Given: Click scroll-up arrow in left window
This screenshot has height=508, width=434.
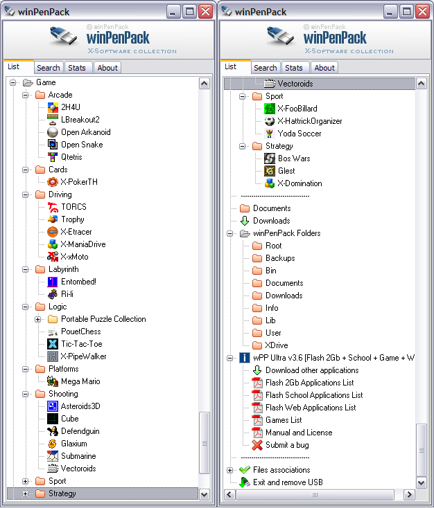Looking at the screenshot, I should [205, 84].
